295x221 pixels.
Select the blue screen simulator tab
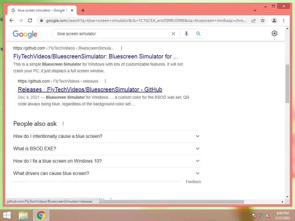pos(42,10)
